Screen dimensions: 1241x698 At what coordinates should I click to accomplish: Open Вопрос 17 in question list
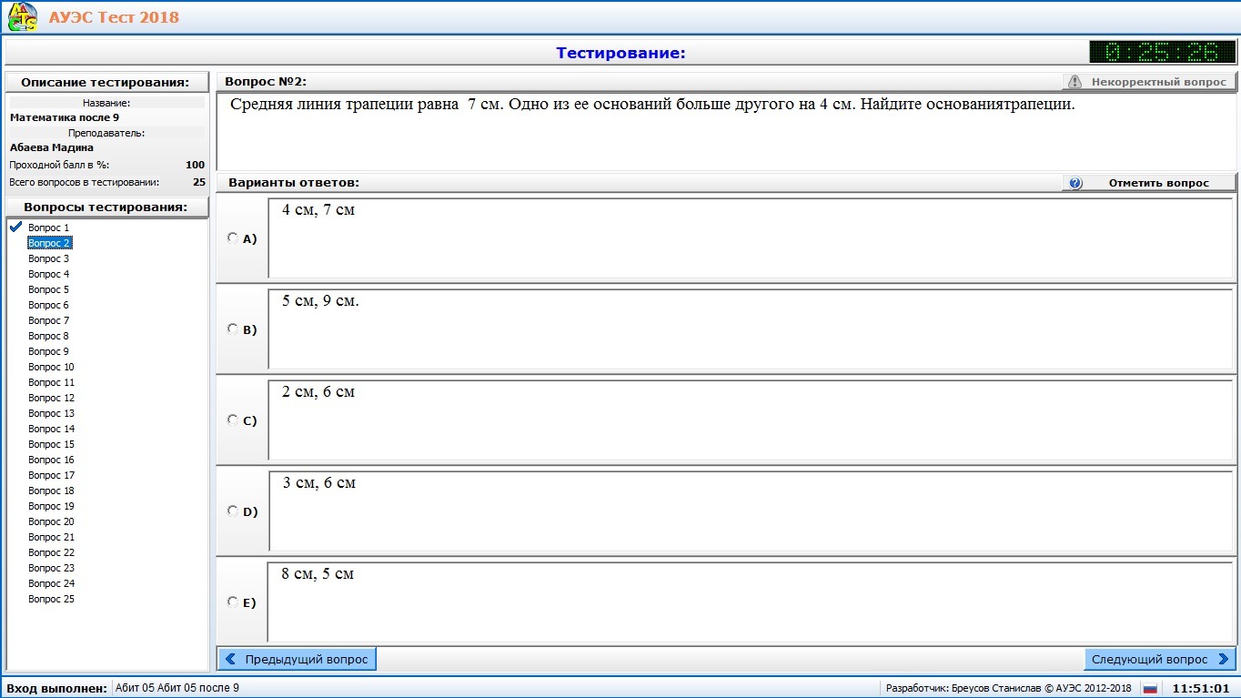(51, 475)
